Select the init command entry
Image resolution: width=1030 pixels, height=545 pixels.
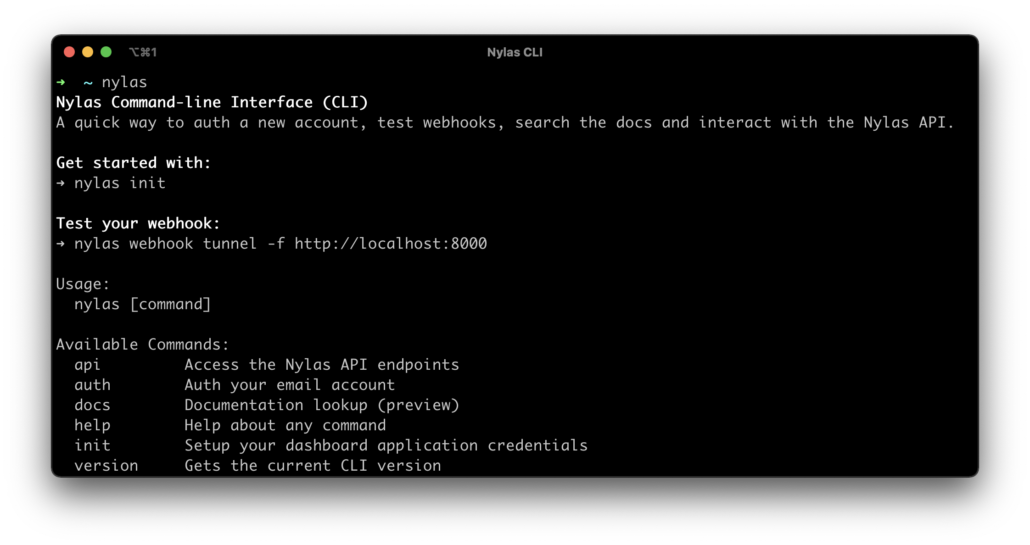point(93,445)
